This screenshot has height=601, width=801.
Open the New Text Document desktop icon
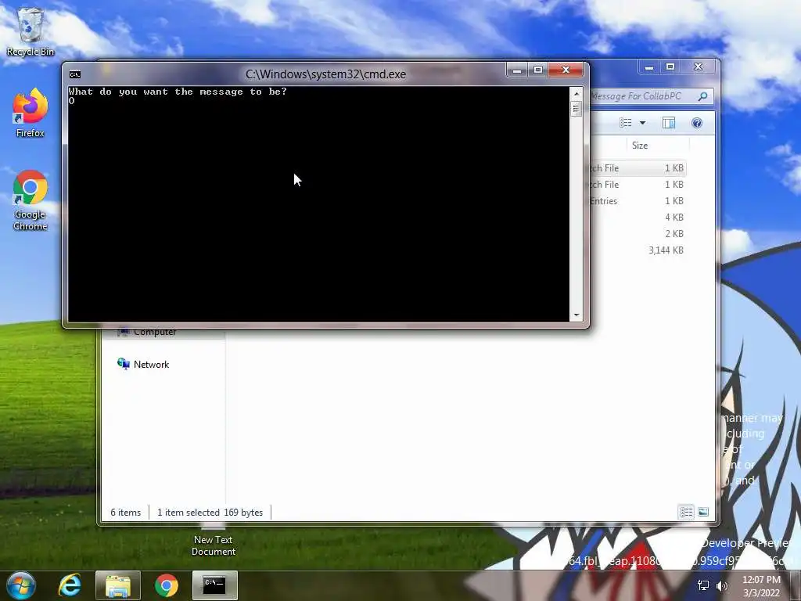[214, 541]
